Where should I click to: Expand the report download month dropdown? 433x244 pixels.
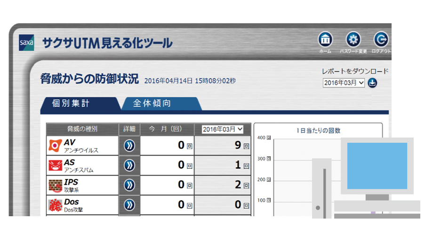tap(344, 83)
